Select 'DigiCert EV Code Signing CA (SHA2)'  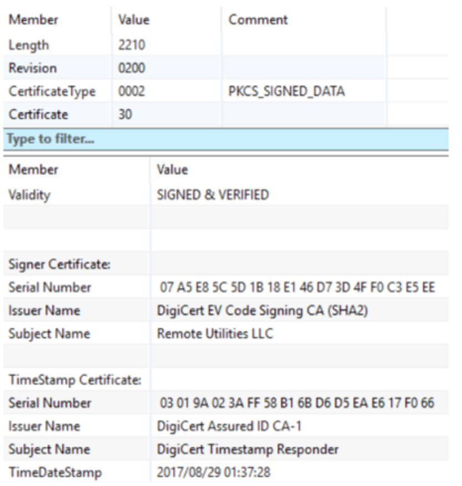tap(263, 311)
